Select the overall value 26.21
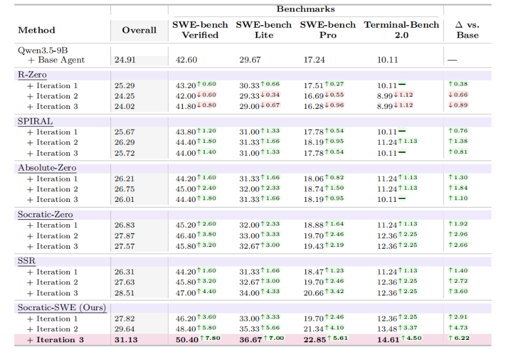The width and height of the screenshot is (507, 354). (x=125, y=179)
